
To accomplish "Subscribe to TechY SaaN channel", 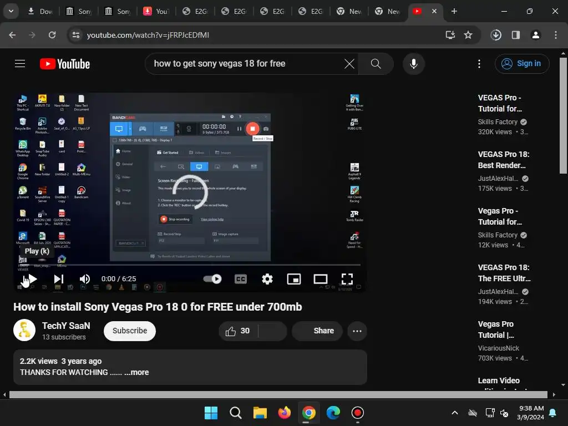I will [x=130, y=331].
